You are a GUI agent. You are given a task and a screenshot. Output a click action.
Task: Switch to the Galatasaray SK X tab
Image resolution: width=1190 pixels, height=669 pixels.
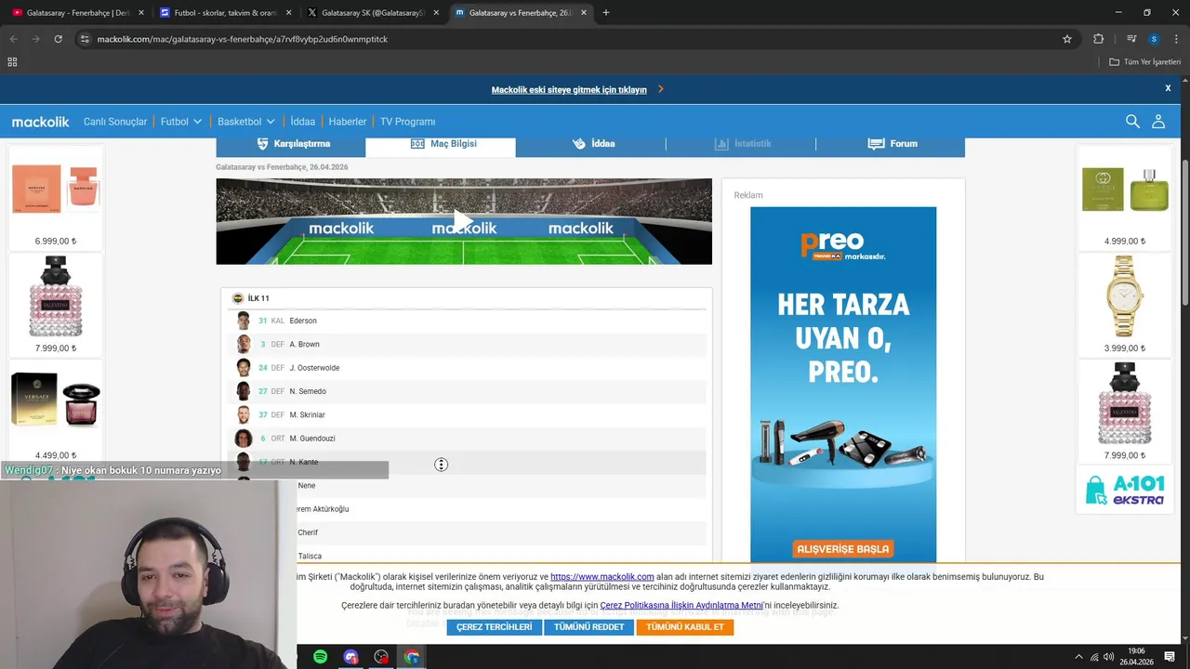(x=372, y=13)
